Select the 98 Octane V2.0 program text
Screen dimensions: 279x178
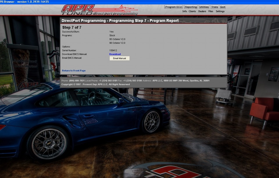point(117,43)
